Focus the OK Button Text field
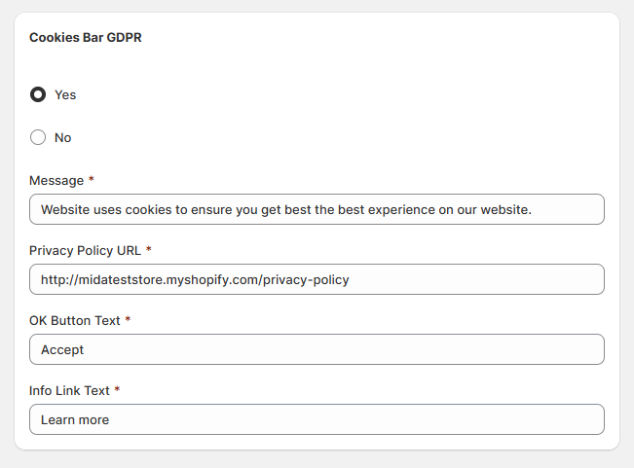 pyautogui.click(x=317, y=349)
